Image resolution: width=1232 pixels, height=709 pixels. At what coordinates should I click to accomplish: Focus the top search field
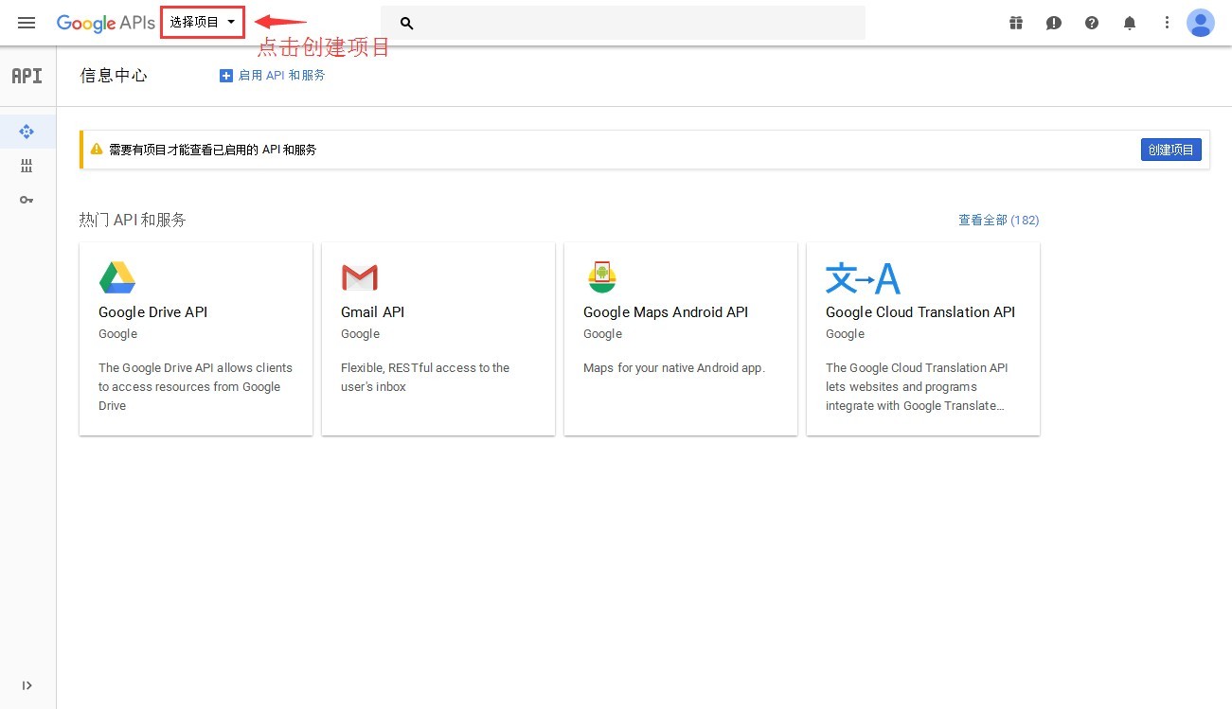click(x=623, y=23)
